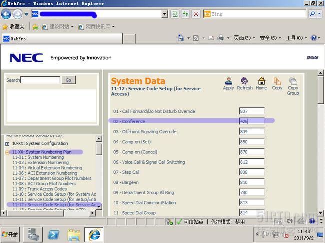Click the IE home page icon in command bar
325x243 pixels.
tap(181, 38)
